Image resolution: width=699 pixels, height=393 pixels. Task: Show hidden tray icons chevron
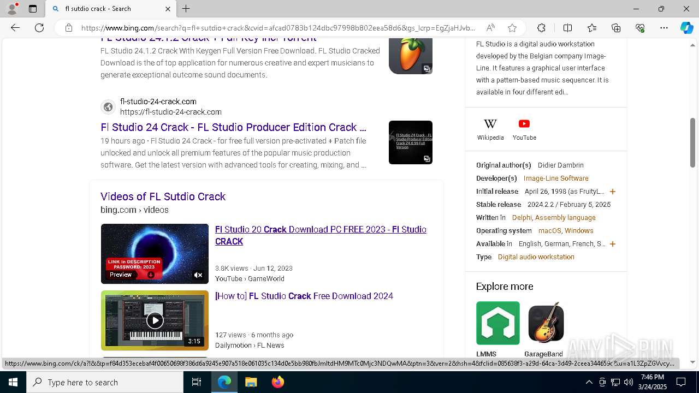pos(589,382)
